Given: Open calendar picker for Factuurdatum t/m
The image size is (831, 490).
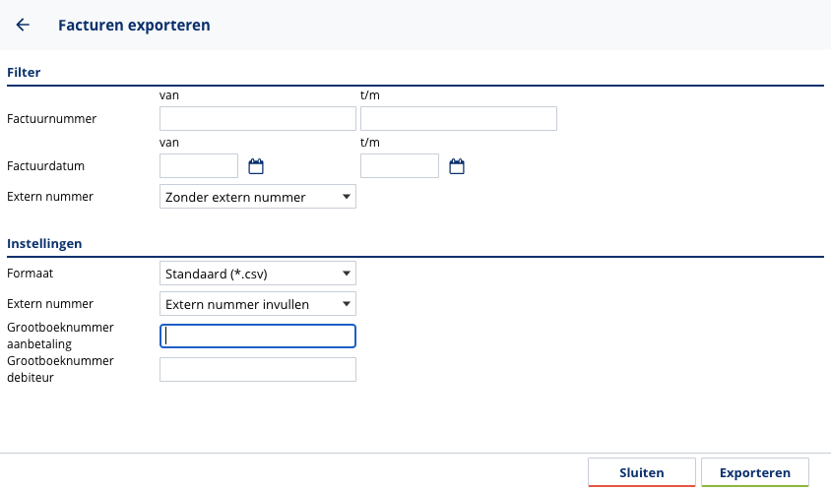Looking at the screenshot, I should coord(457,166).
